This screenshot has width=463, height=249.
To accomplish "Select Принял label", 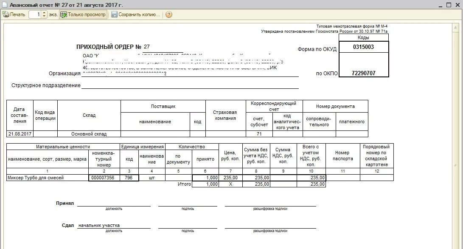I will (65, 203).
